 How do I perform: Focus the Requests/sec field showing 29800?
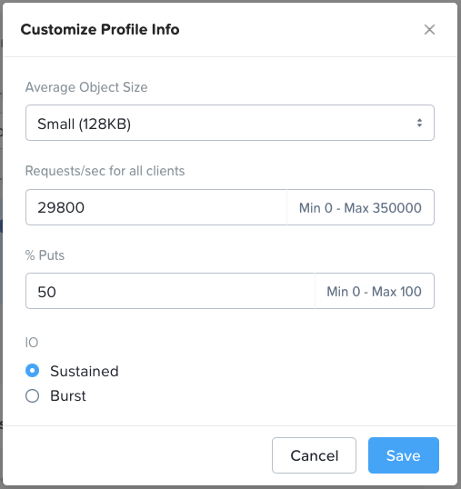click(156, 207)
